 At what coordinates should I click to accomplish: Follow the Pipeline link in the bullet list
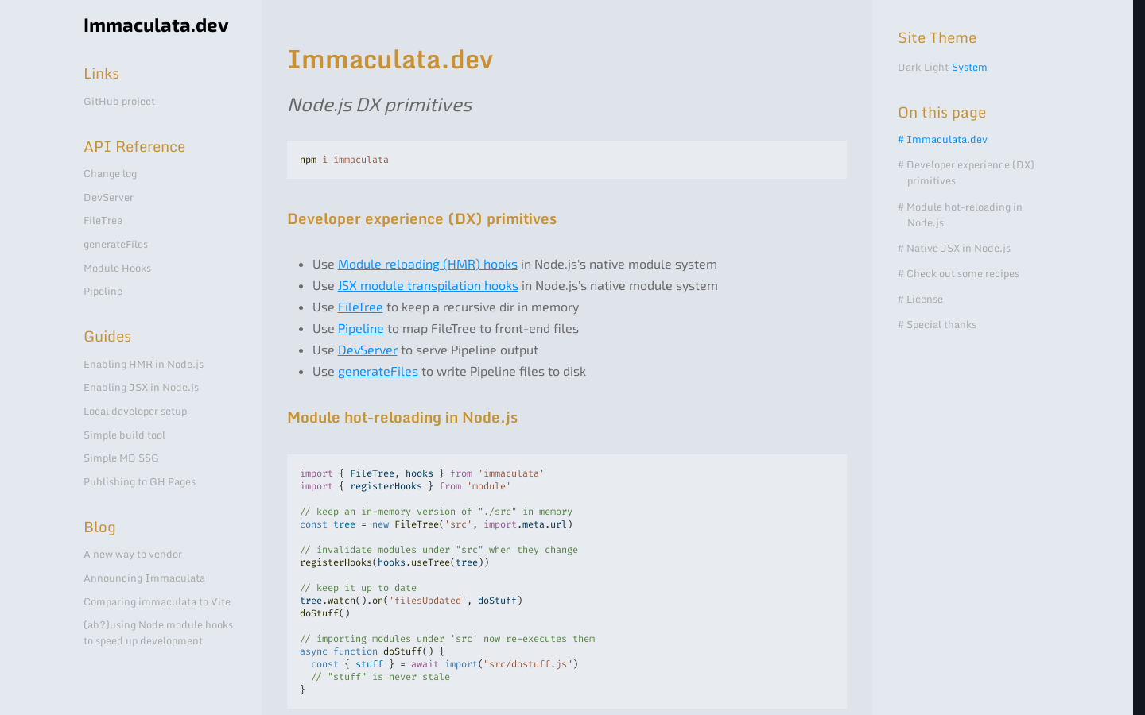coord(361,329)
